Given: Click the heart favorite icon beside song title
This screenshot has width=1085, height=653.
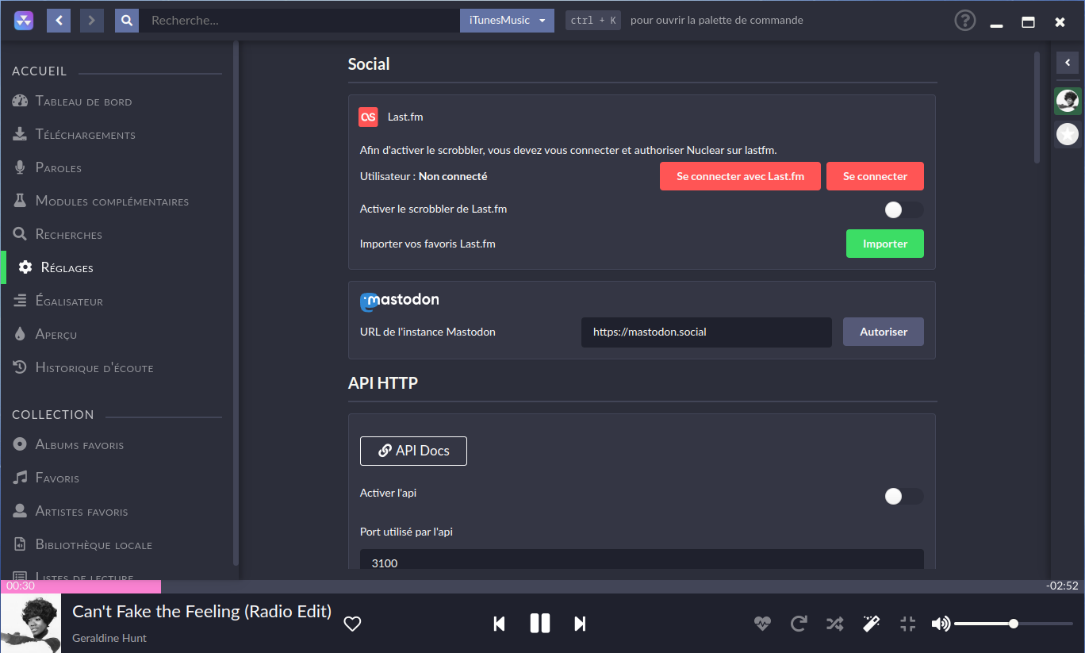Looking at the screenshot, I should pos(352,624).
